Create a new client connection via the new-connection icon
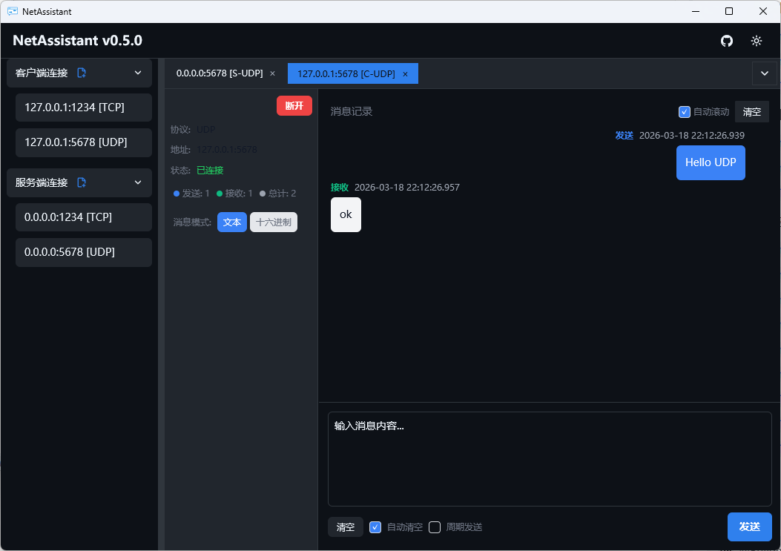The height and width of the screenshot is (551, 781). [x=81, y=73]
